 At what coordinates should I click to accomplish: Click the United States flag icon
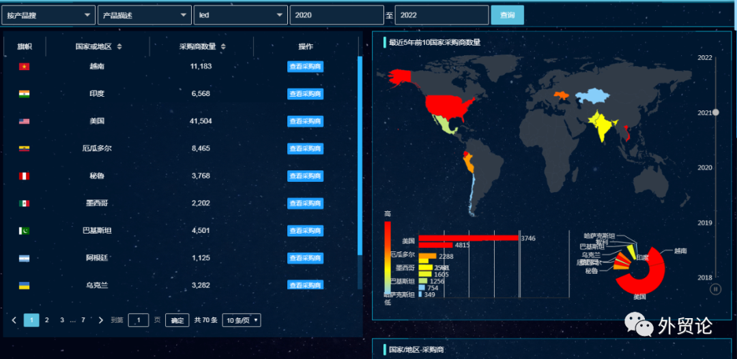click(x=24, y=121)
